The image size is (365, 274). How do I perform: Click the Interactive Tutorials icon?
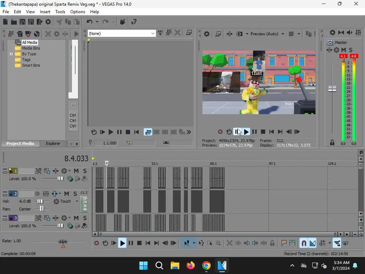[x=123, y=22]
